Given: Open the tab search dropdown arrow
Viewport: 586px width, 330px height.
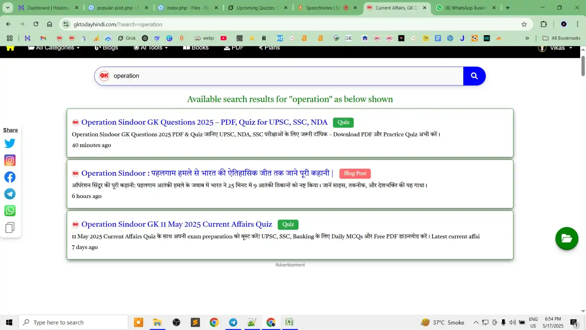Looking at the screenshot, I should click(8, 8).
